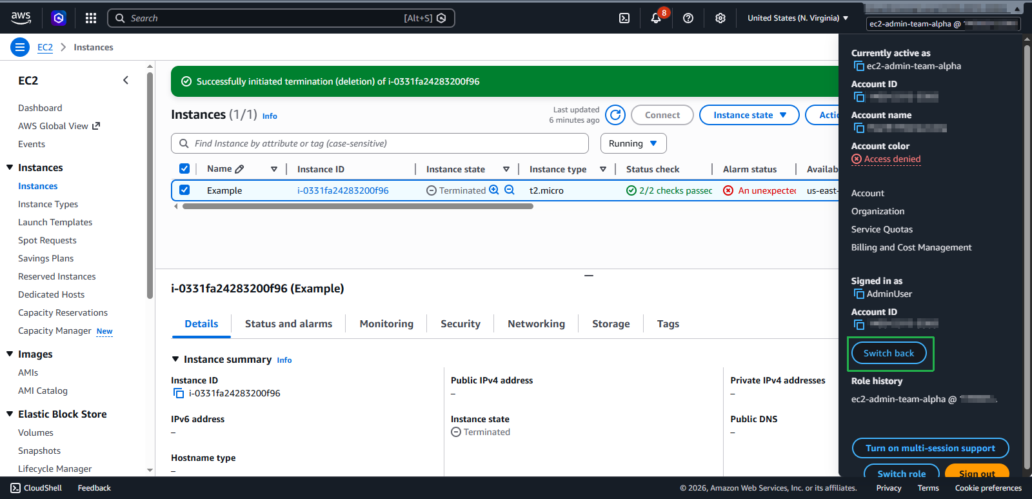Copy Account ID under Currently active as

(858, 97)
